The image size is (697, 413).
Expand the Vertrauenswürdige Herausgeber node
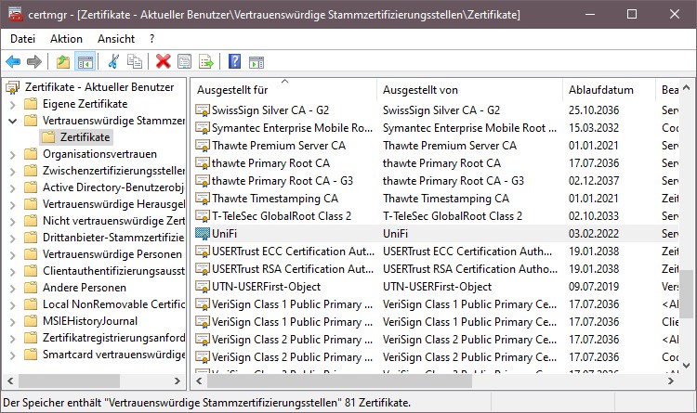pyautogui.click(x=12, y=205)
